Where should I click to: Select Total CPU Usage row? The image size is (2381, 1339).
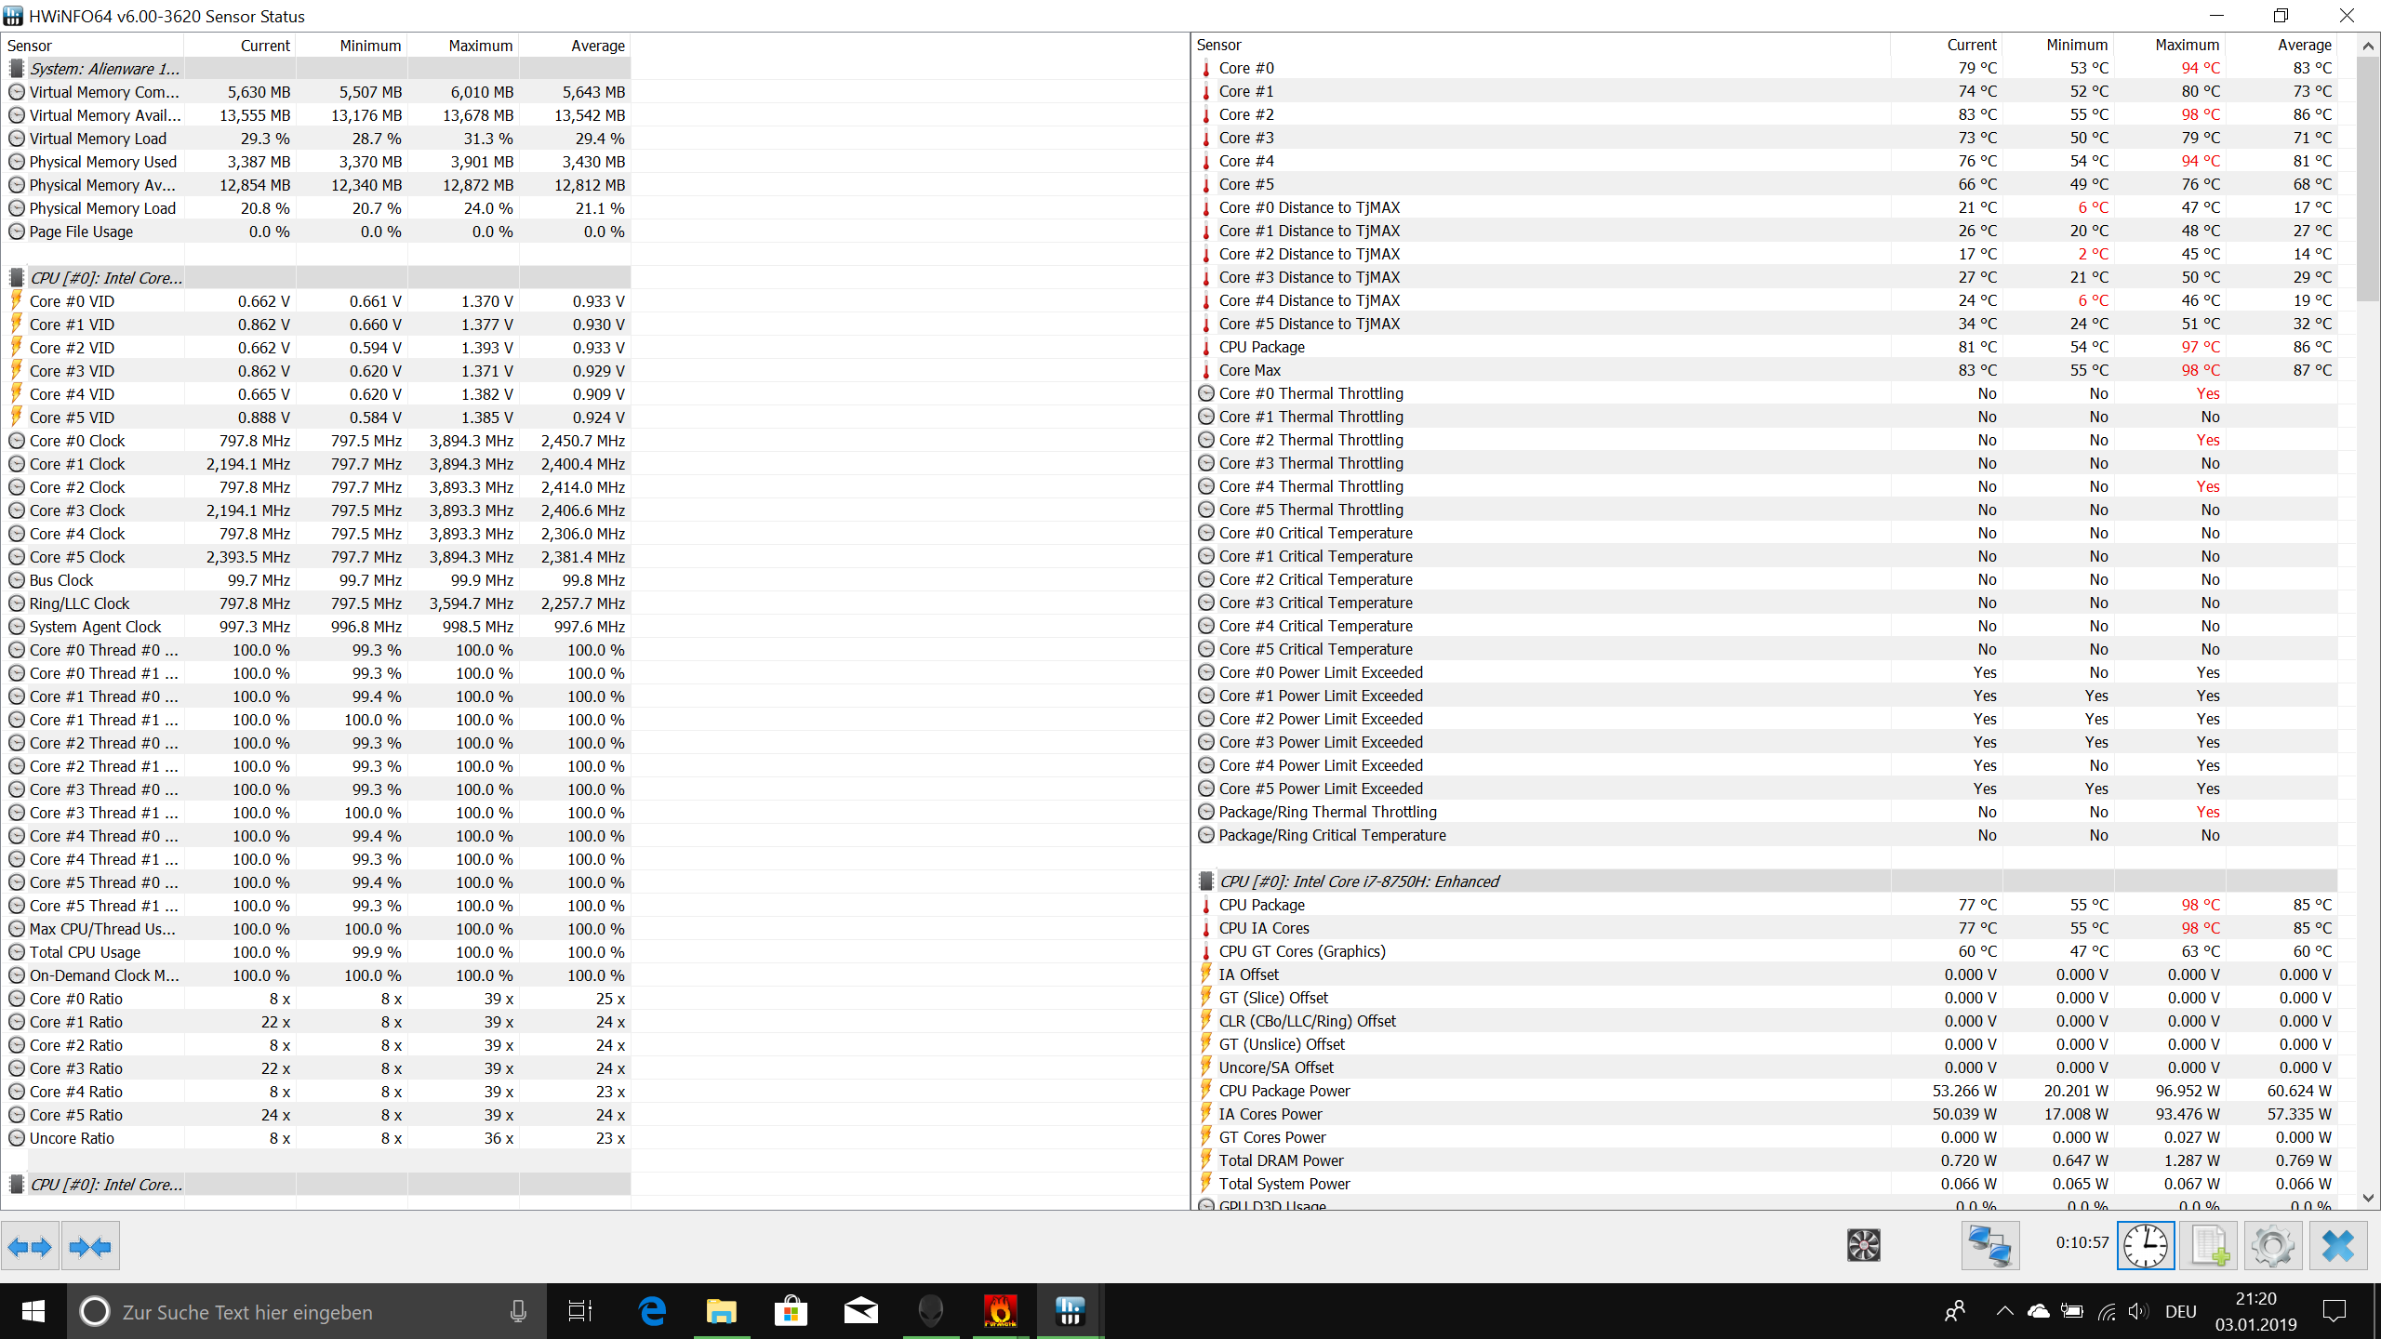point(316,952)
